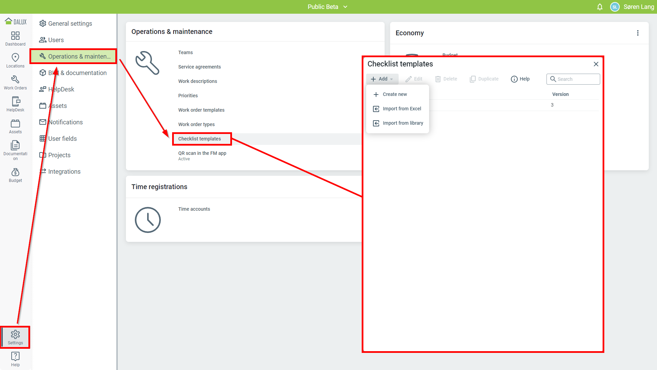Select Import from library option
This screenshot has width=657, height=370.
[x=403, y=123]
